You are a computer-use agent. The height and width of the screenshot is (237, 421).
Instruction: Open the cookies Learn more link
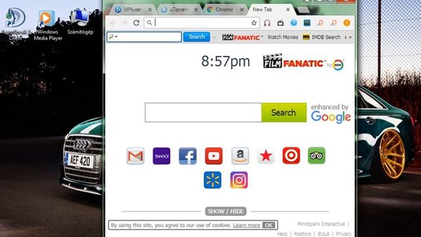tap(247, 225)
